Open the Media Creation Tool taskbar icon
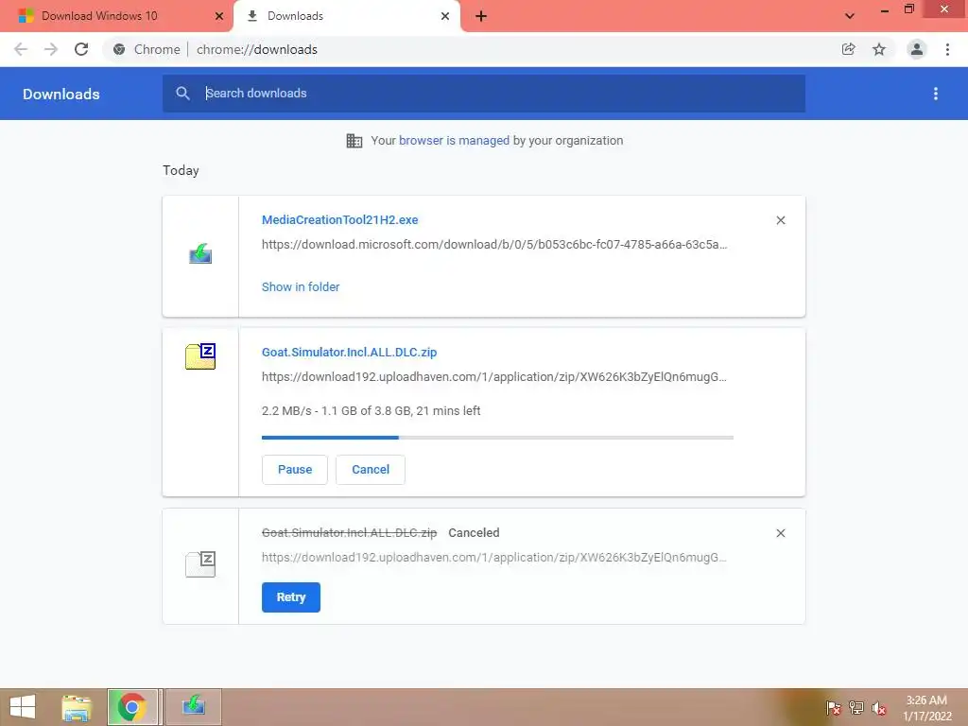968x726 pixels. tap(193, 707)
